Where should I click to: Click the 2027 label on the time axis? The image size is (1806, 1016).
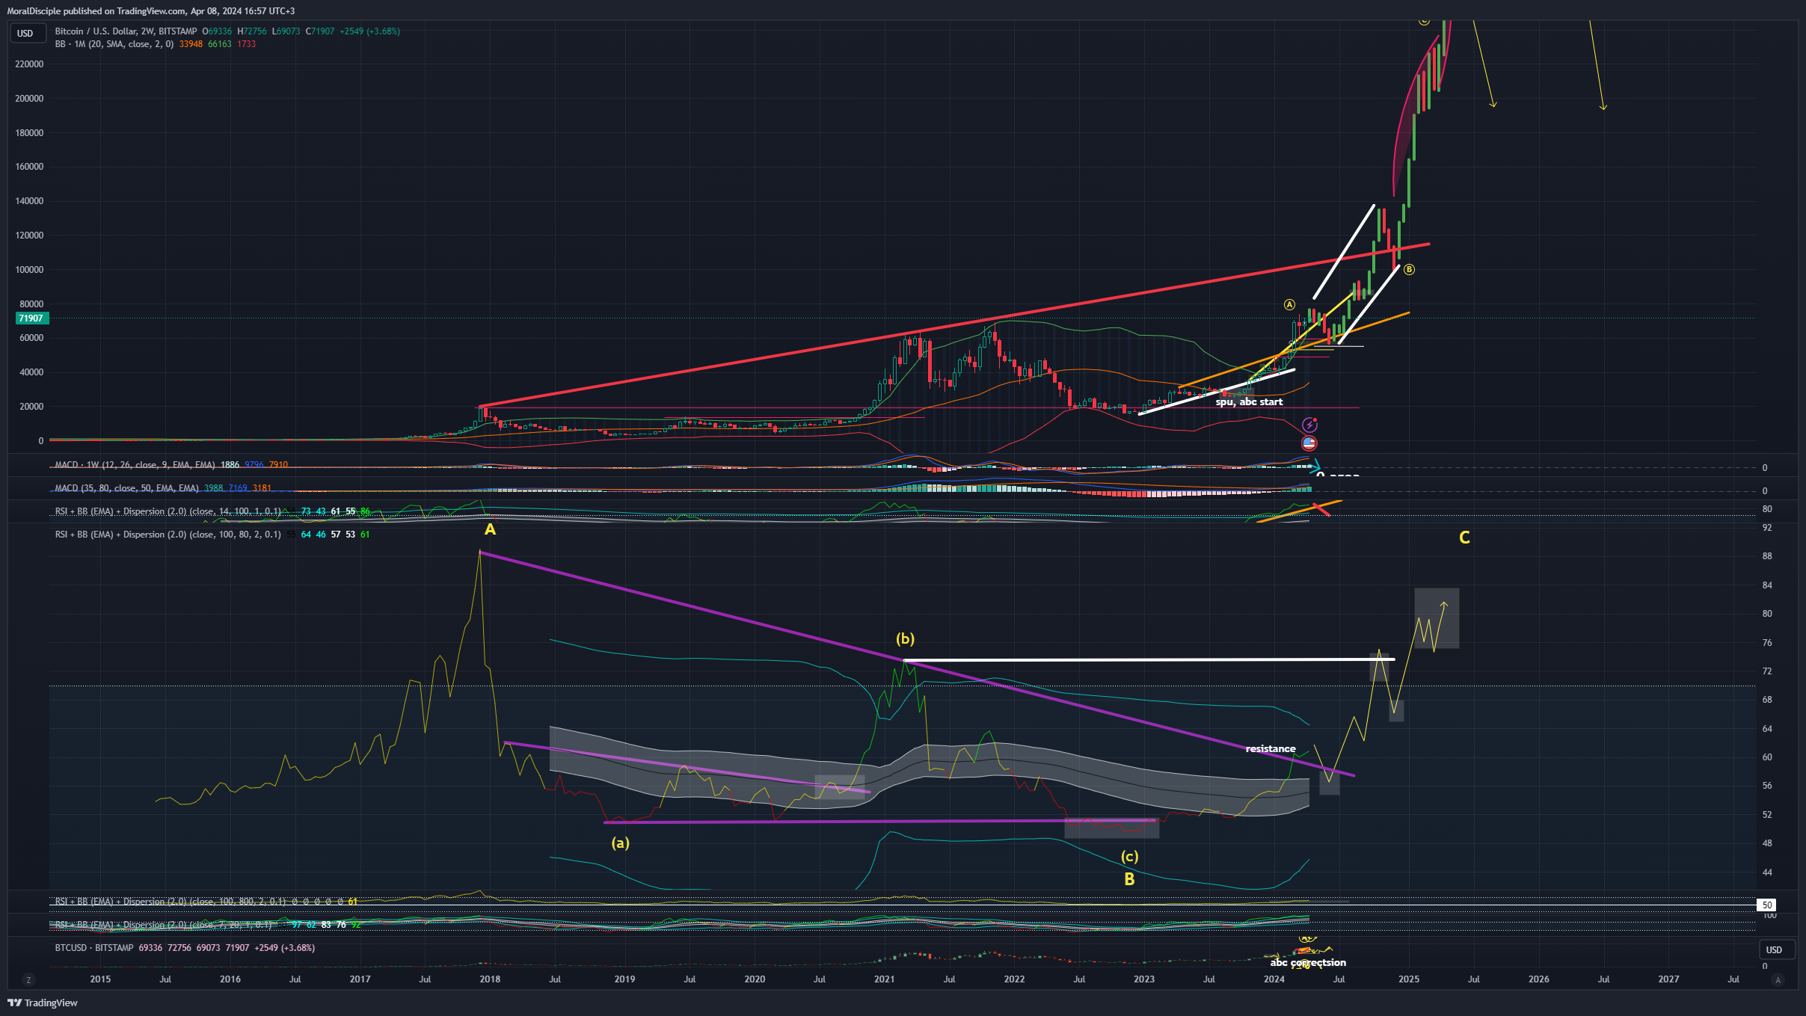[1668, 979]
